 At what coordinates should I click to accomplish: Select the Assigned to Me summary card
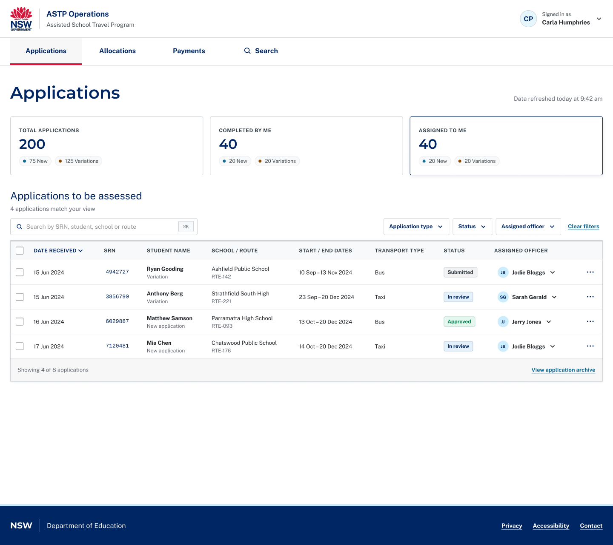506,146
